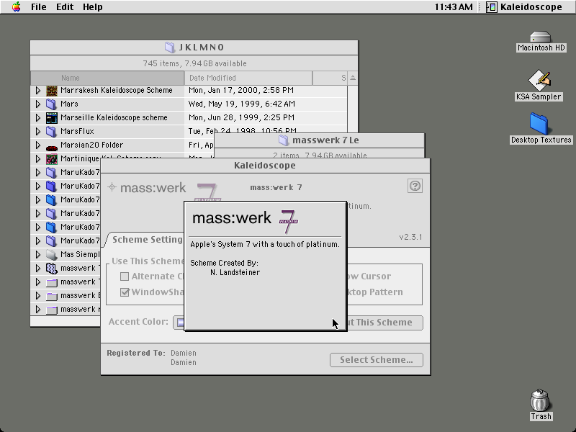Expand the Martinique row disclosure triangle
Image resolution: width=576 pixels, height=432 pixels.
tap(38, 158)
